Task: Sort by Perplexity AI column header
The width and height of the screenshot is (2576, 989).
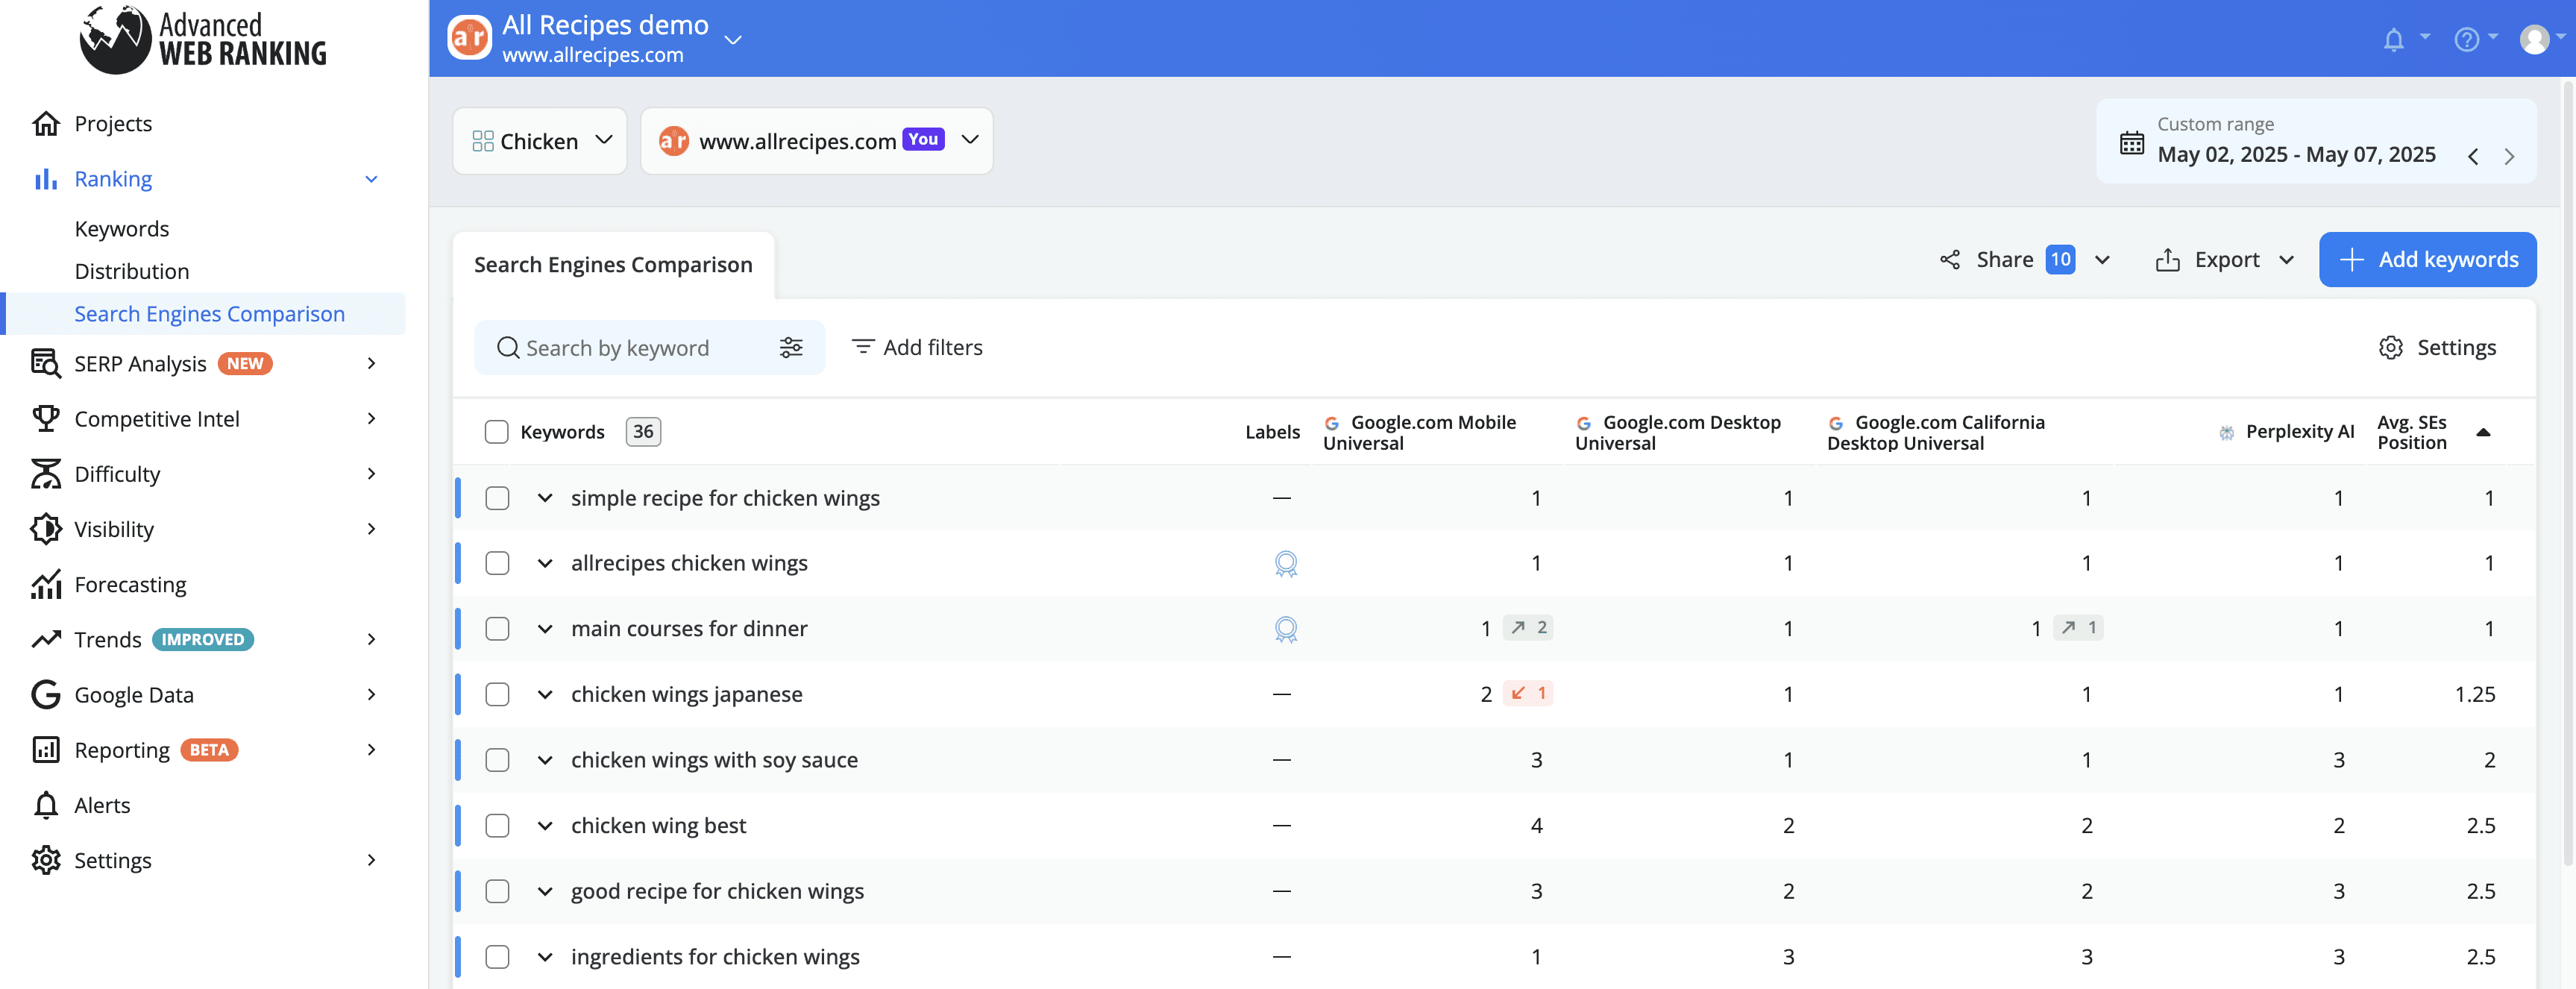Action: [2286, 432]
